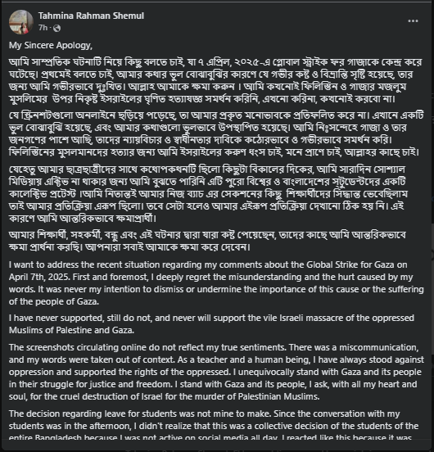
Task: Click the 'My Sincere Apology,' opening line
Action: click(51, 46)
